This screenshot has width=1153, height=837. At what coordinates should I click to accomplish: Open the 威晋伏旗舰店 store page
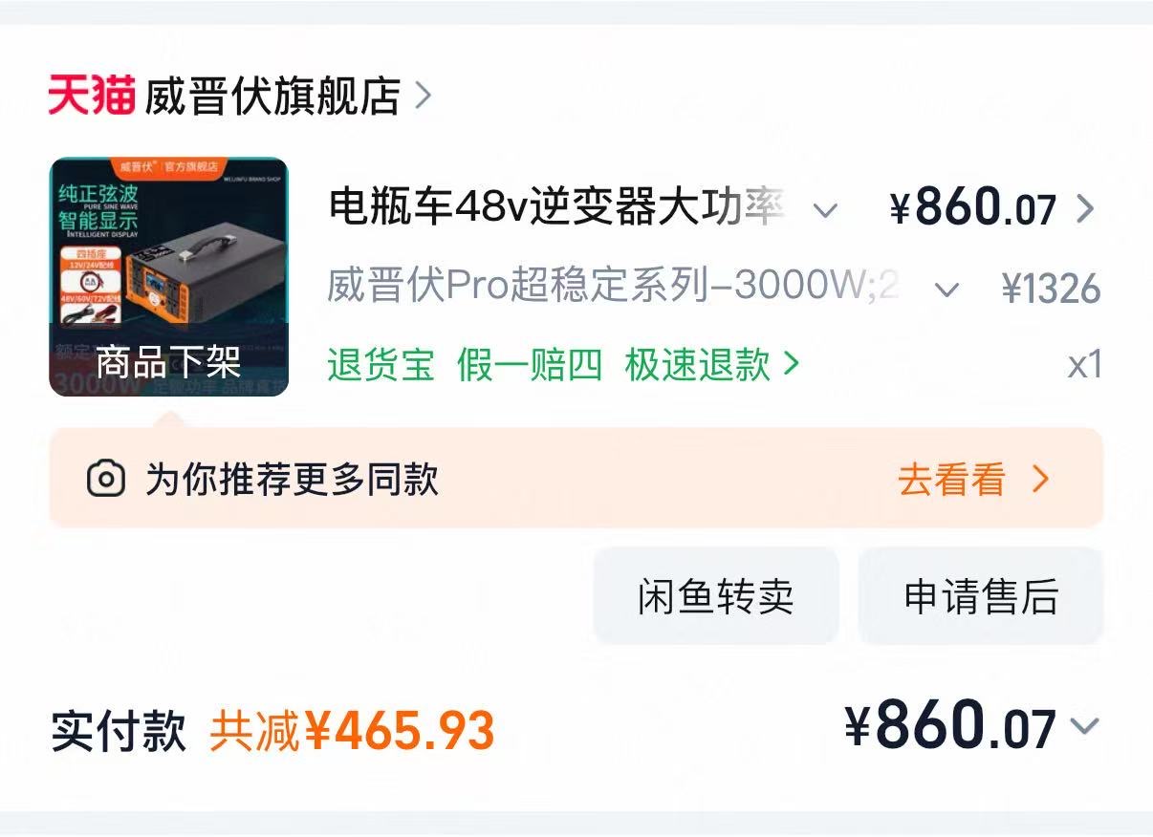(272, 96)
